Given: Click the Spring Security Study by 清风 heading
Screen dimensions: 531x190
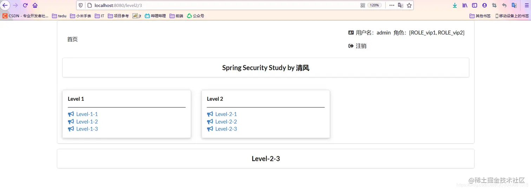Looking at the screenshot, I should coord(265,68).
